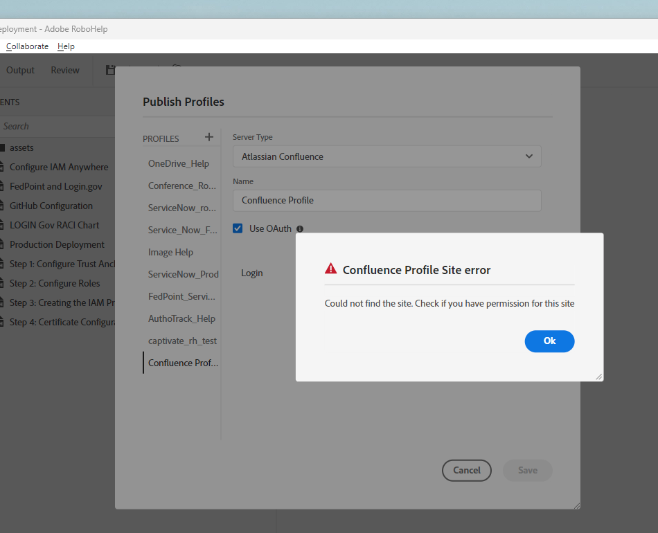The image size is (658, 533).
Task: Select the AuthoTrack_Help profile
Action: 181,318
